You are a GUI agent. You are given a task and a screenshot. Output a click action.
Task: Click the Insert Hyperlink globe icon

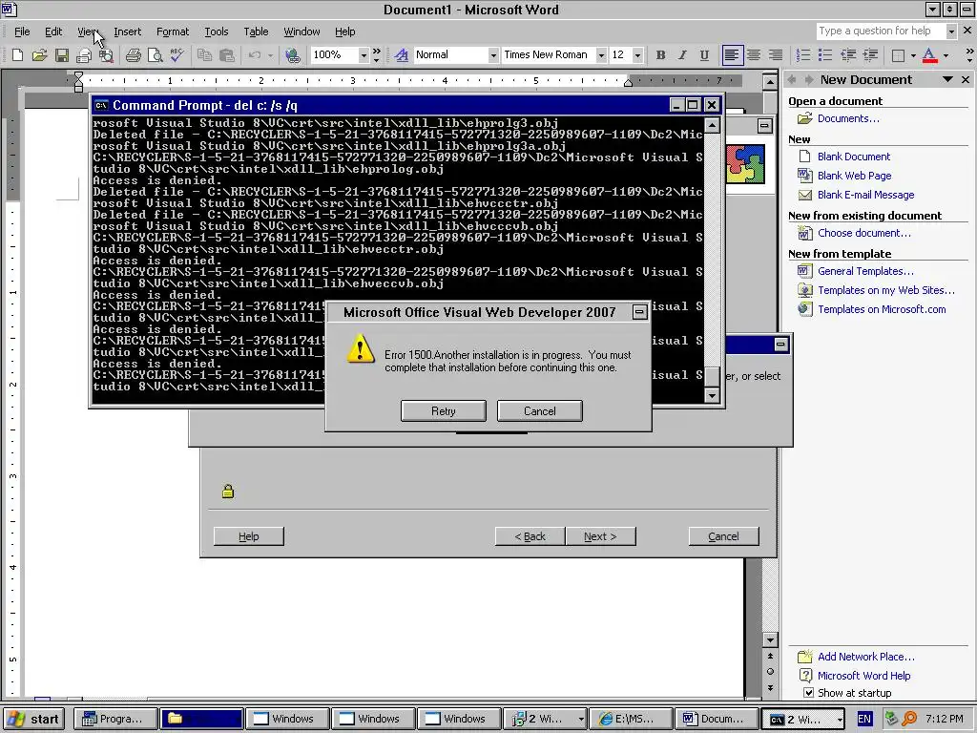(x=292, y=55)
